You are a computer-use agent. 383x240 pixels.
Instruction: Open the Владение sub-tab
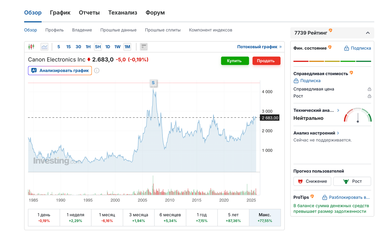coord(82,30)
